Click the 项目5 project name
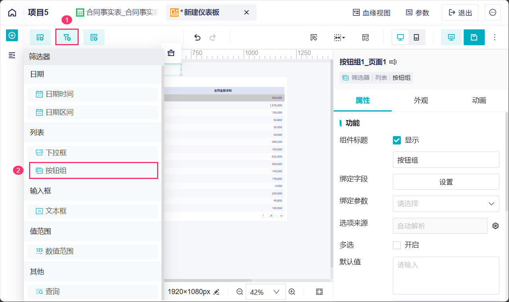The height and width of the screenshot is (302, 509). [38, 13]
